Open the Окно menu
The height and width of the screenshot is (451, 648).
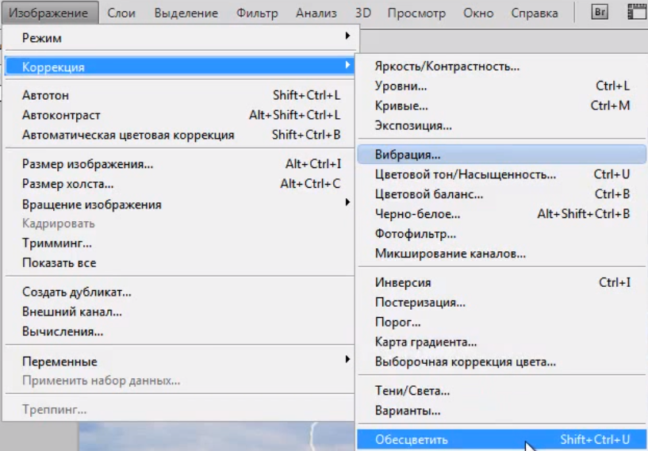(478, 13)
